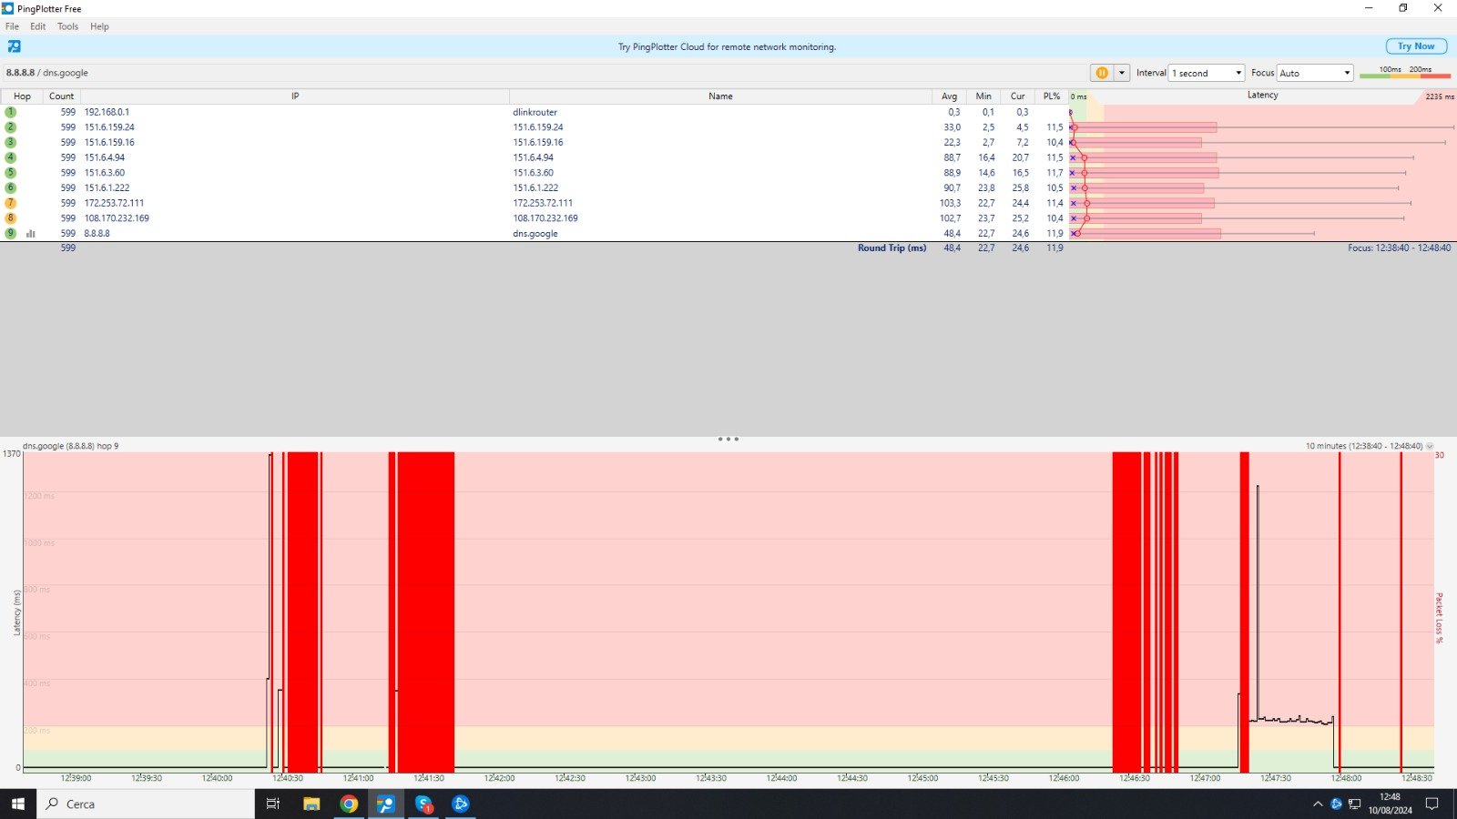This screenshot has width=1457, height=819.
Task: Open the blue star app in taskbar
Action: coord(461,804)
